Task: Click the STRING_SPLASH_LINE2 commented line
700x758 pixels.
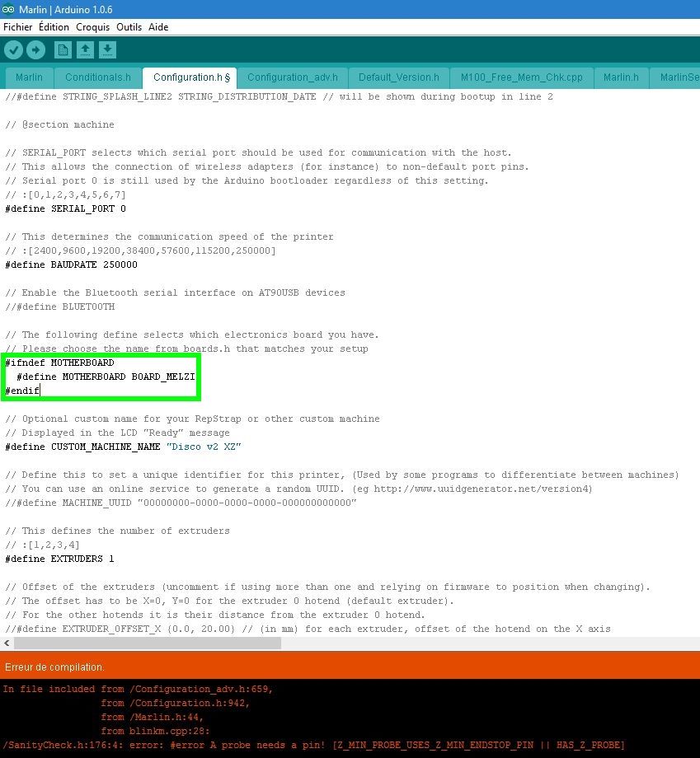Action: (x=279, y=96)
